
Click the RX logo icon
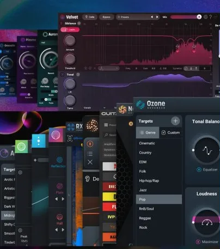pos(71,127)
